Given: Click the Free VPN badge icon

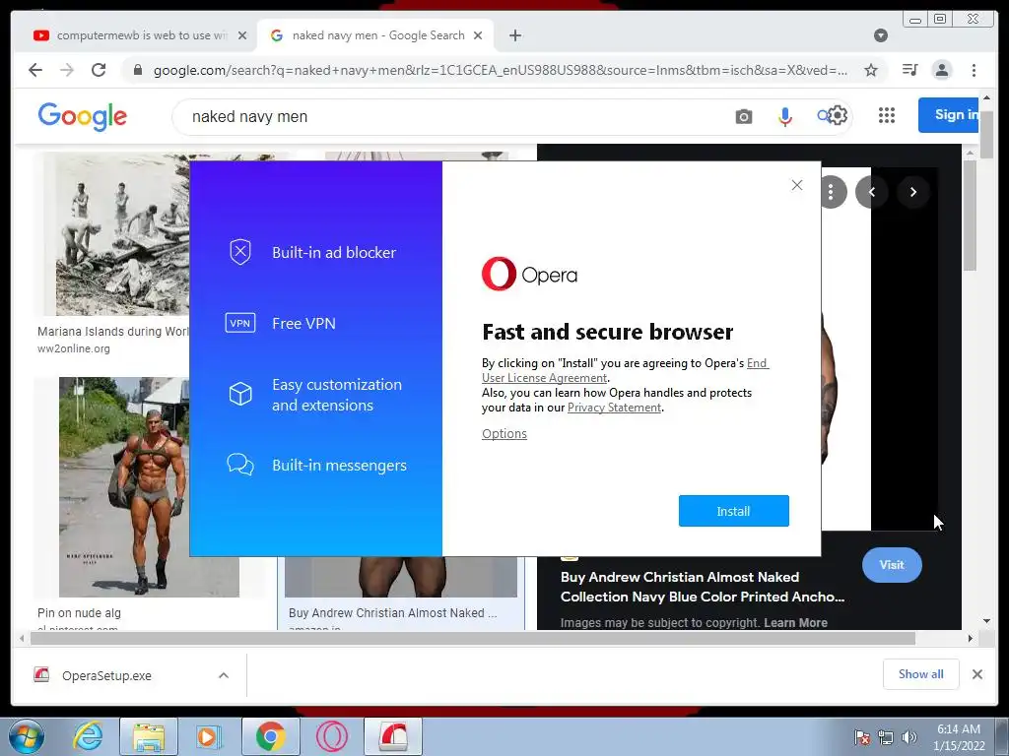Looking at the screenshot, I should coord(240,323).
